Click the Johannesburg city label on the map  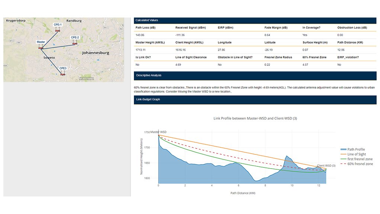(96, 52)
